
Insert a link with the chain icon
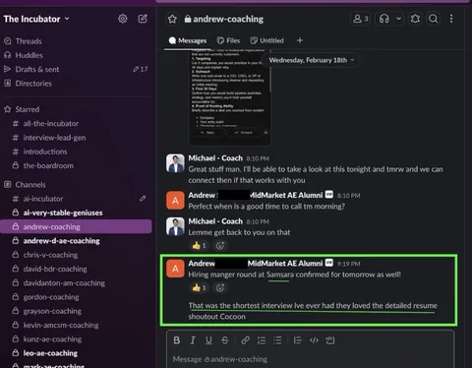pos(245,340)
